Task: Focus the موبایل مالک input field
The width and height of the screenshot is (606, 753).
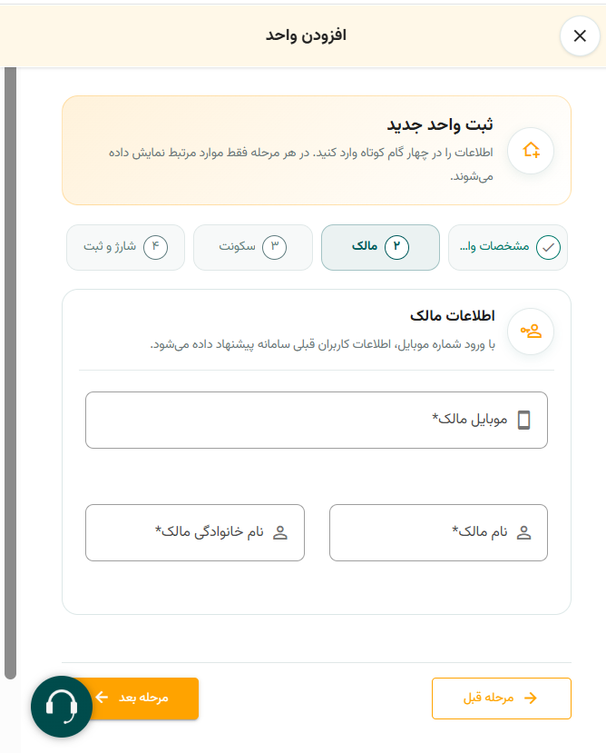Action: coord(317,421)
